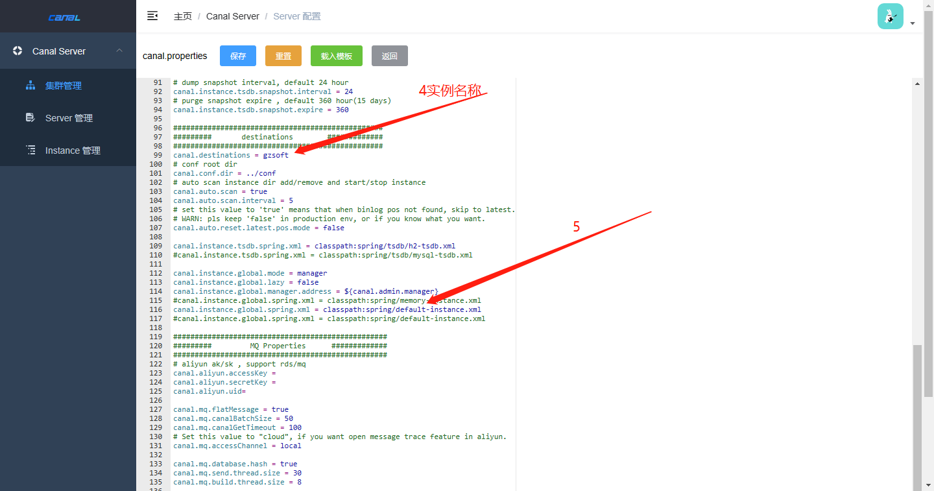The image size is (934, 491).
Task: Click Canal Server breadcrumb link
Action: (x=233, y=16)
